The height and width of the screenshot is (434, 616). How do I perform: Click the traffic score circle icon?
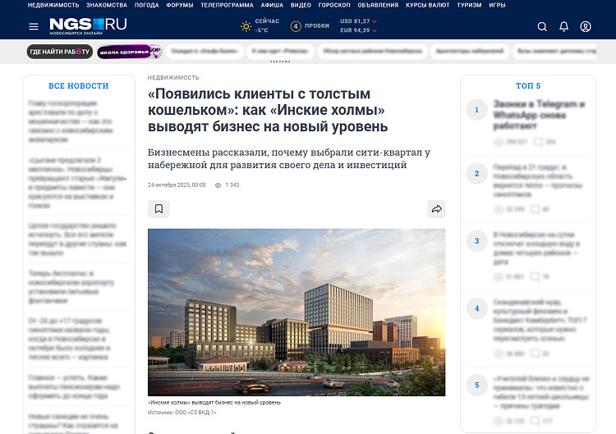click(x=296, y=26)
